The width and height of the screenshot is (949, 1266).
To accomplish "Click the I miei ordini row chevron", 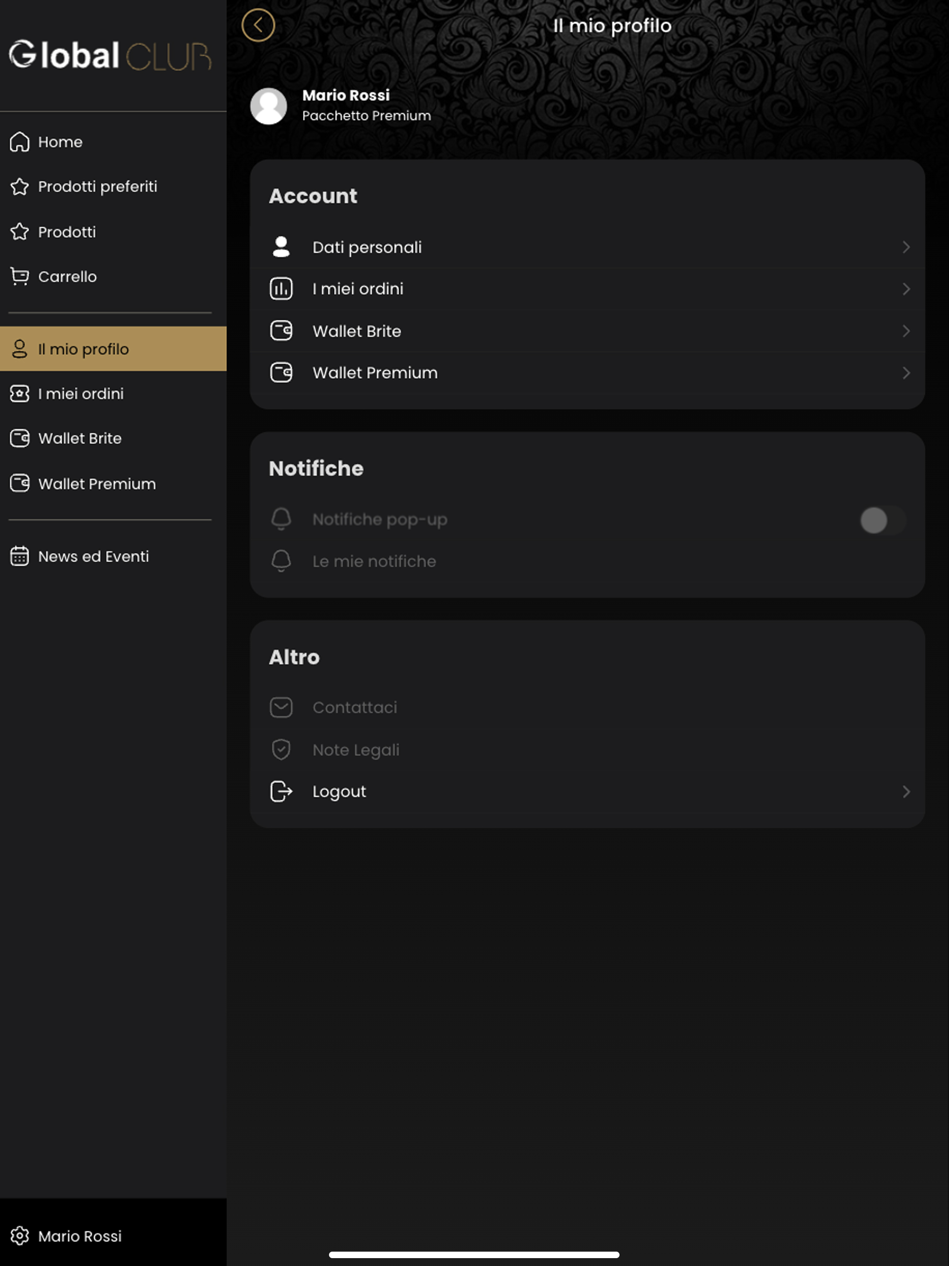I will 905,289.
